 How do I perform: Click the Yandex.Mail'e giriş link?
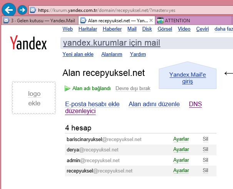tap(188, 78)
